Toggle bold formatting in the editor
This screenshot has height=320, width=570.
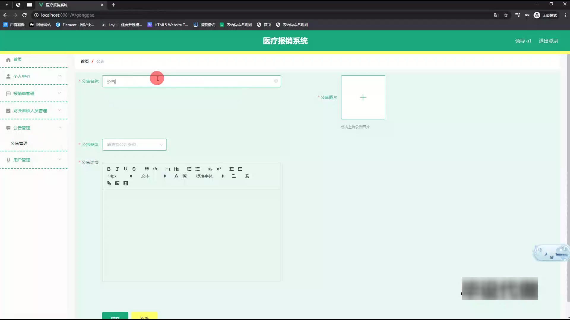click(x=109, y=169)
